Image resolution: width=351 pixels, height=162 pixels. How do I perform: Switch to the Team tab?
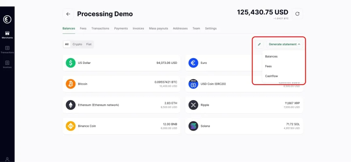pyautogui.click(x=196, y=29)
